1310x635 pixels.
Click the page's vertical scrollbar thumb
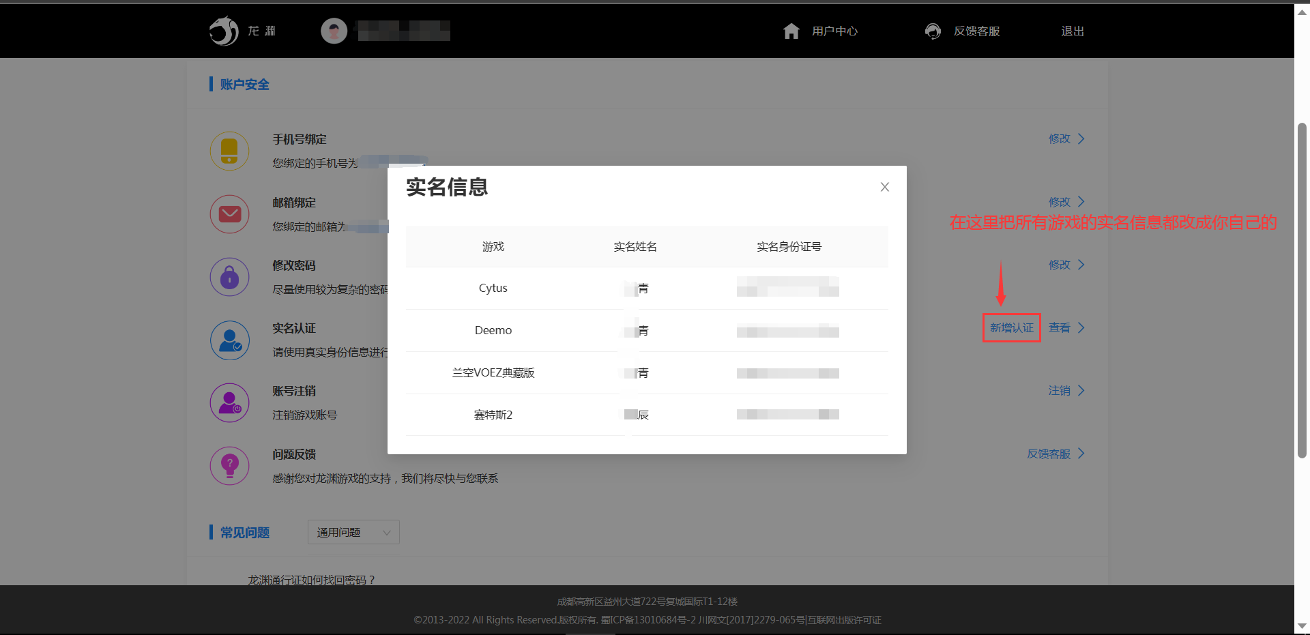(x=1302, y=291)
